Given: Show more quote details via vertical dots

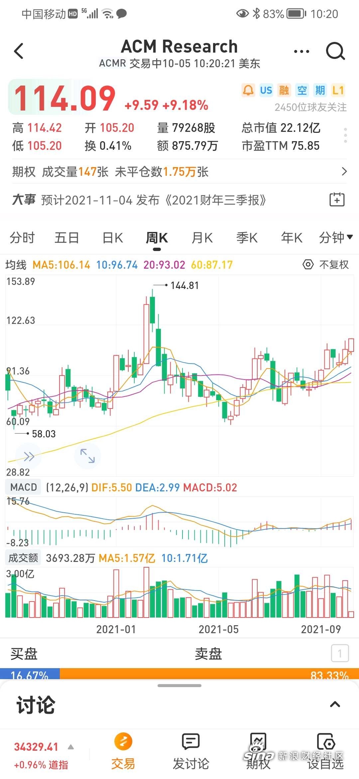Looking at the screenshot, I should click(346, 135).
